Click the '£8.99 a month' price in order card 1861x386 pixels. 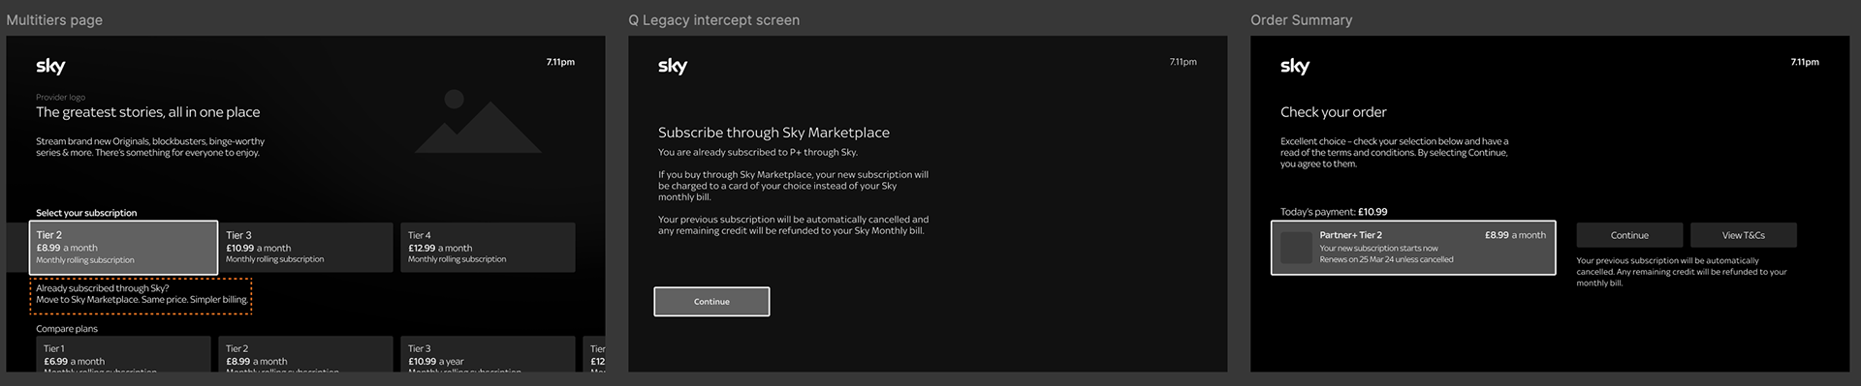pos(1515,235)
